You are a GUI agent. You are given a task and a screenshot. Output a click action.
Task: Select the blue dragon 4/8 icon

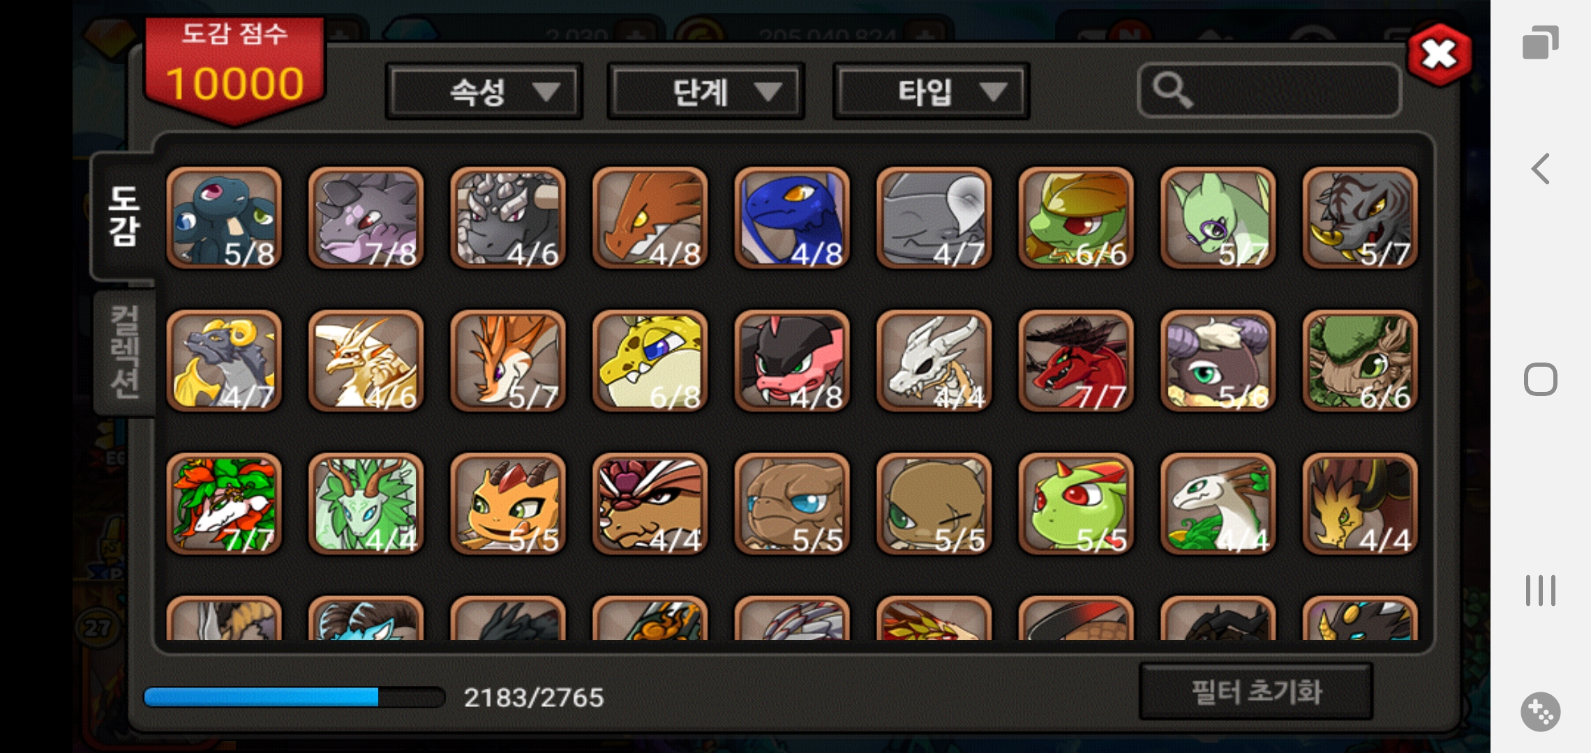(x=792, y=218)
